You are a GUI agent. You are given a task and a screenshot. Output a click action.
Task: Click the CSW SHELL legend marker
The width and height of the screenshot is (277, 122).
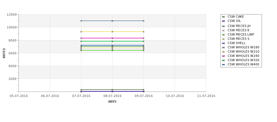[224, 43]
